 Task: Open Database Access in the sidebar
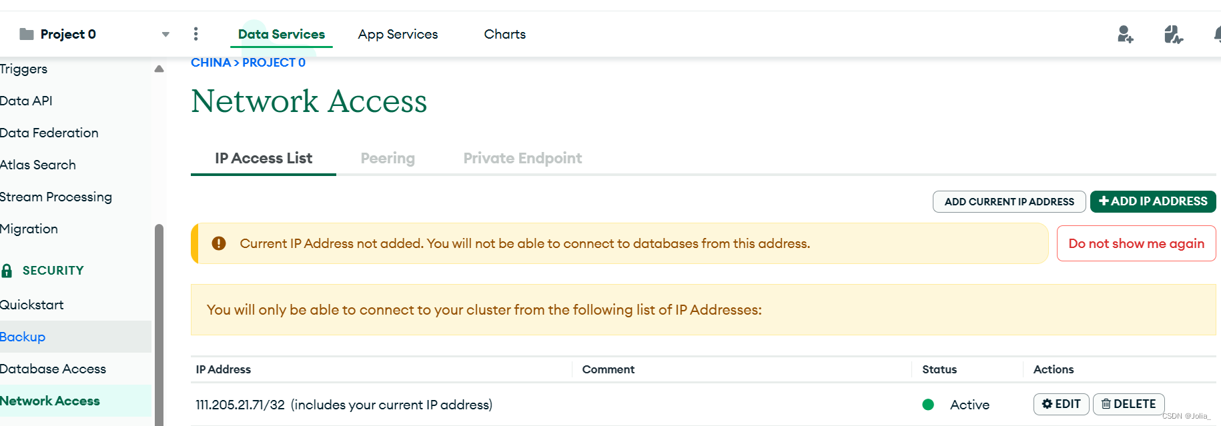(53, 369)
